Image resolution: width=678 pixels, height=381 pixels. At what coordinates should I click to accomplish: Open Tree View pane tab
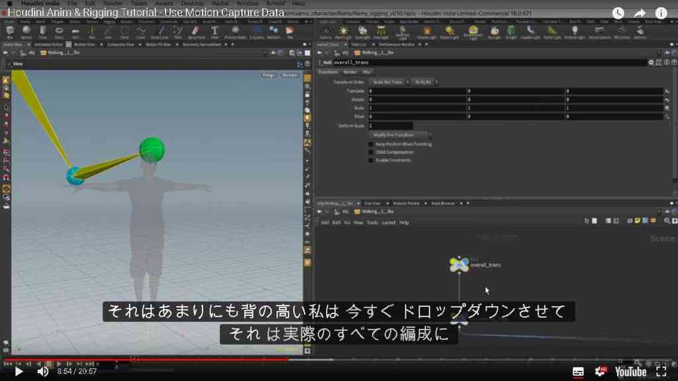372,203
